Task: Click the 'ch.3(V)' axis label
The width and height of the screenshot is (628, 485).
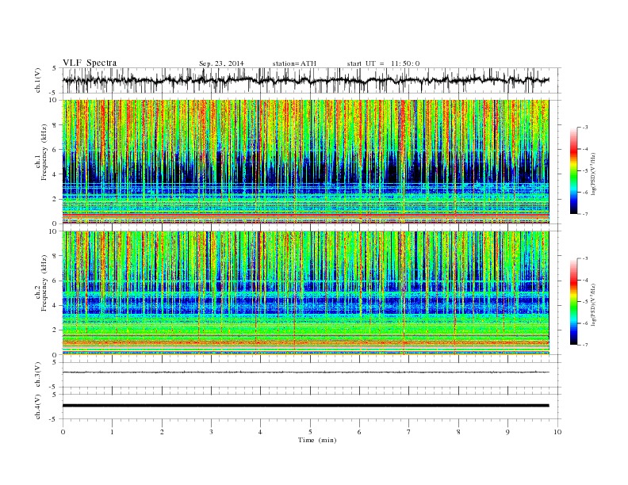Action: [x=38, y=375]
